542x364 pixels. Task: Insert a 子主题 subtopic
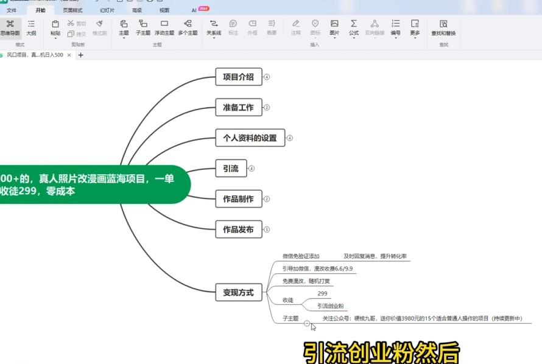click(x=143, y=27)
